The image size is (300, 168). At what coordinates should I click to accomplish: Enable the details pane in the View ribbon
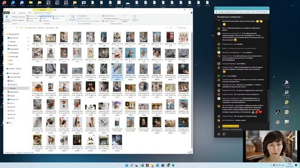coord(18,20)
